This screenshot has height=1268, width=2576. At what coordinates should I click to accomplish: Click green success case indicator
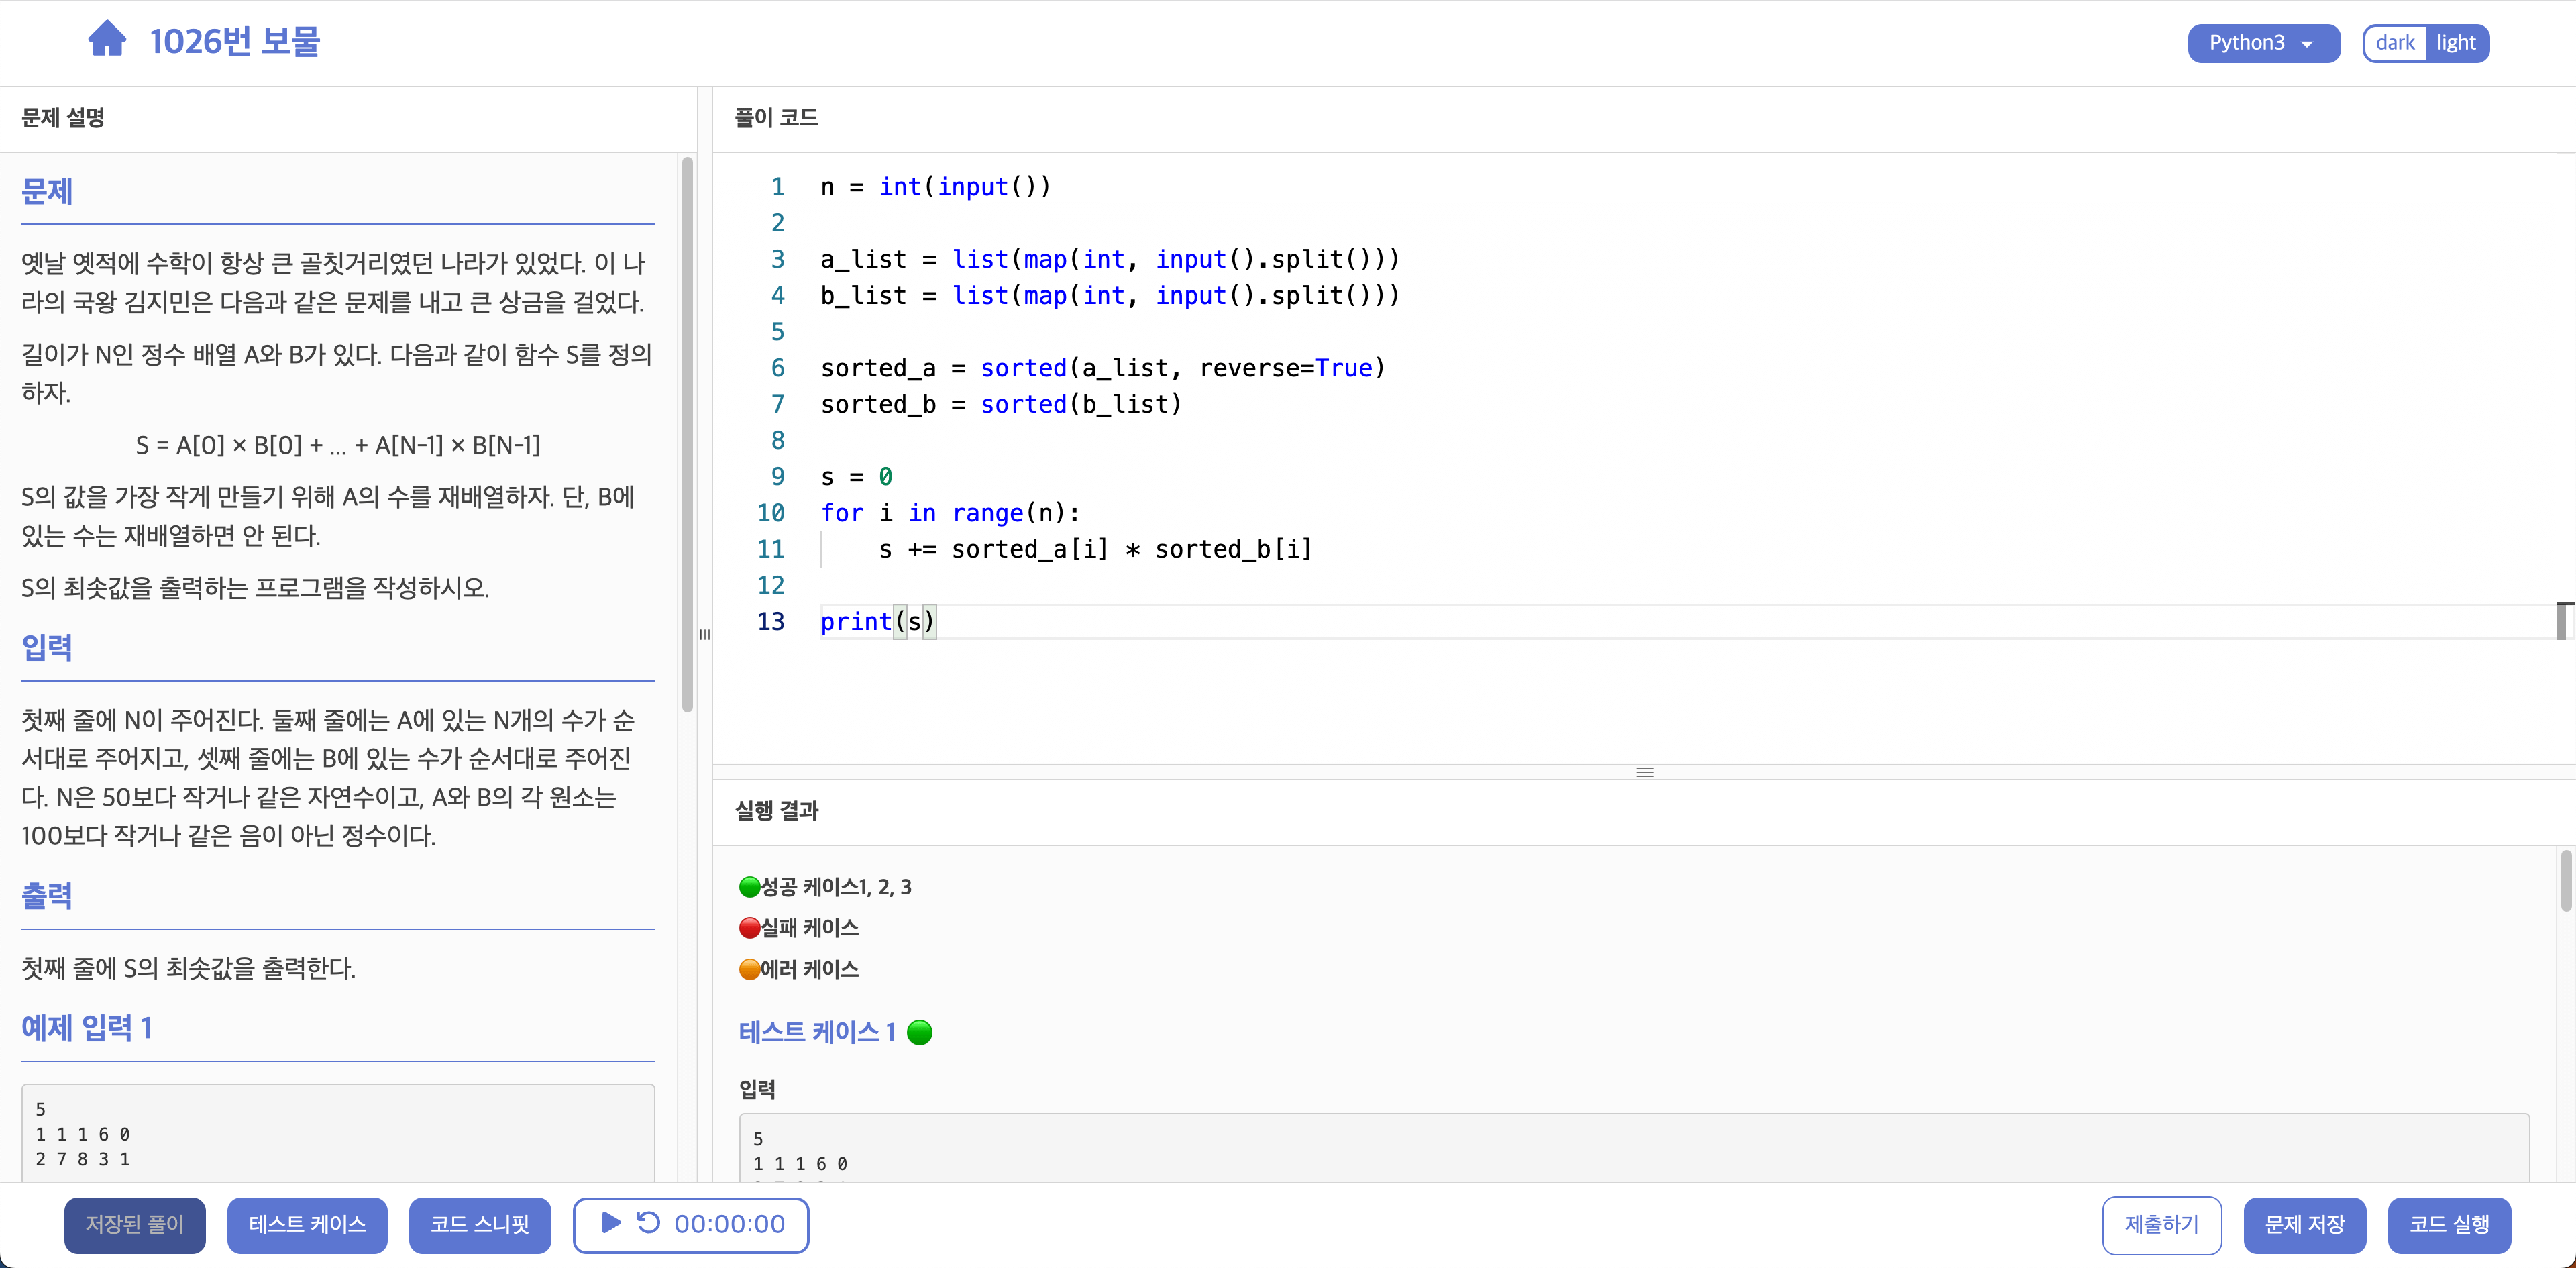[x=749, y=887]
